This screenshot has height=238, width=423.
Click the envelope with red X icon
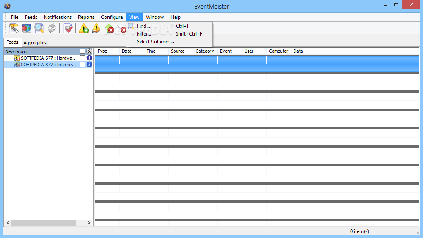121,28
